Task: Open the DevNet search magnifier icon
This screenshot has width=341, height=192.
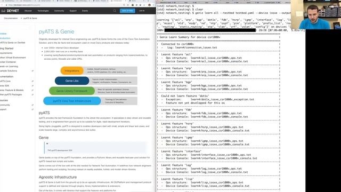Action: click(x=115, y=11)
